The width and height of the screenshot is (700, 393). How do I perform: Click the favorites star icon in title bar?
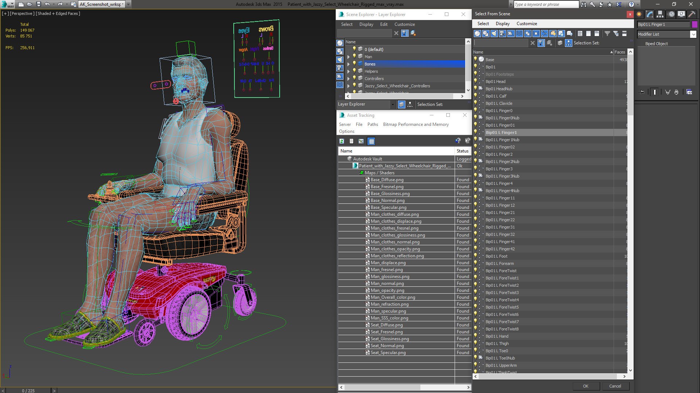click(610, 4)
